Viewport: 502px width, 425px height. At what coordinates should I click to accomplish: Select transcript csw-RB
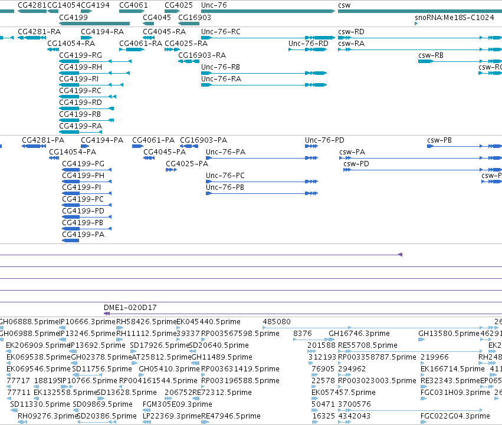431,55
